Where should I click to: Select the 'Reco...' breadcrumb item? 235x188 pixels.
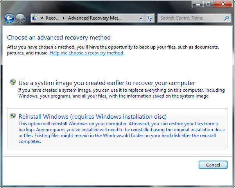[x=52, y=18]
